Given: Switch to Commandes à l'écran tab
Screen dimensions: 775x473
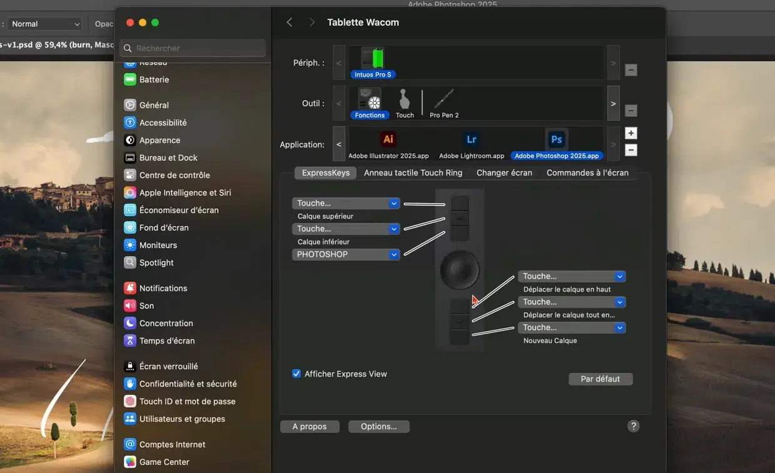Looking at the screenshot, I should (587, 172).
